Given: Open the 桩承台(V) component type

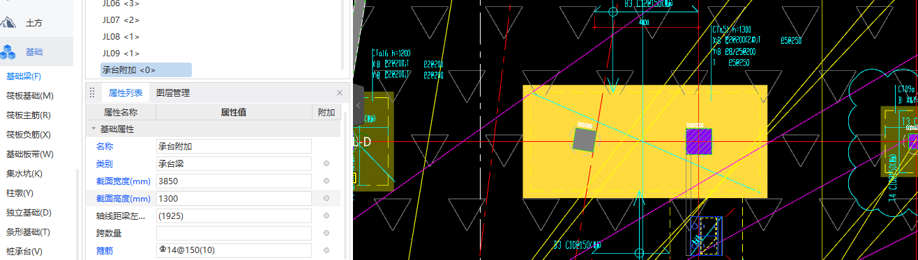Looking at the screenshot, I should [24, 251].
